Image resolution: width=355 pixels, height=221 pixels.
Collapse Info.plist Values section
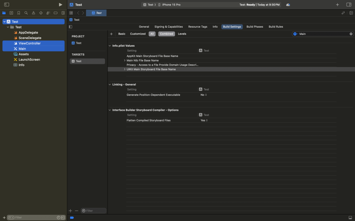click(x=110, y=46)
